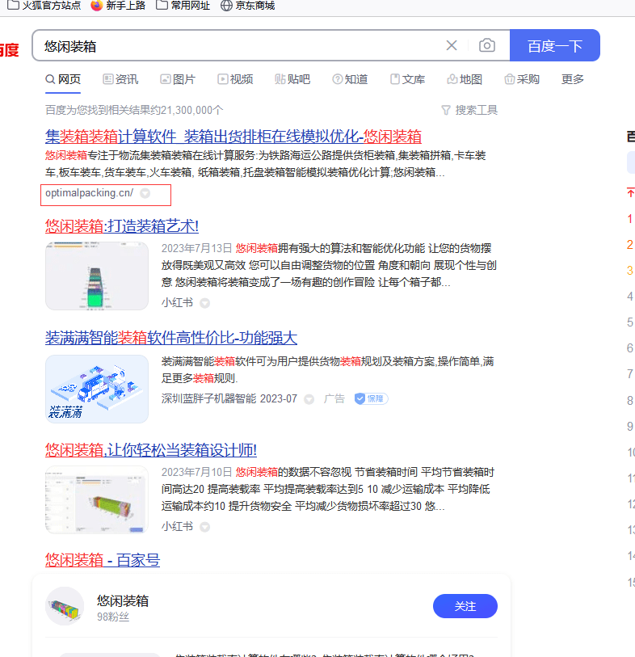Viewport: 635px width, 657px height.
Task: Click the optimalpacking.cn/ URL
Action: (x=89, y=193)
